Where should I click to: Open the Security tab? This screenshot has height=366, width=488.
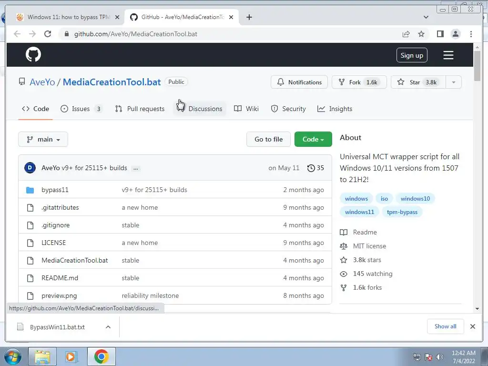[x=288, y=109]
